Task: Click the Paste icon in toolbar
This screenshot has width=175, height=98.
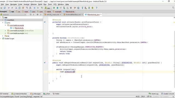Action: pyautogui.click(x=23, y=8)
